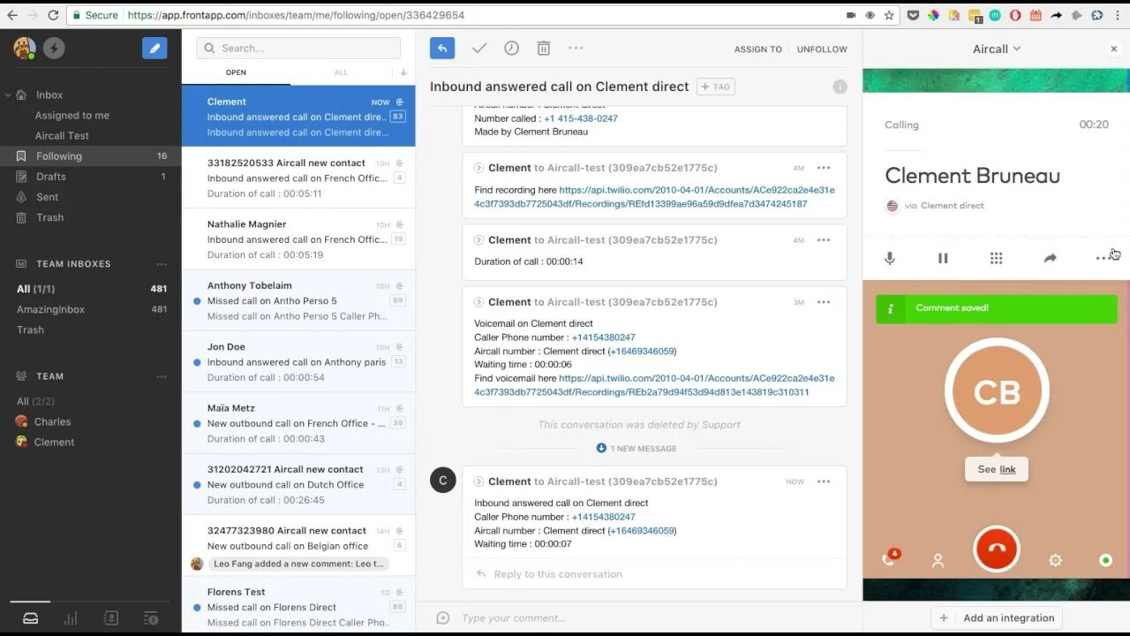Select teammate Charles in Team list
Screen dimensions: 1130x636
(52, 422)
